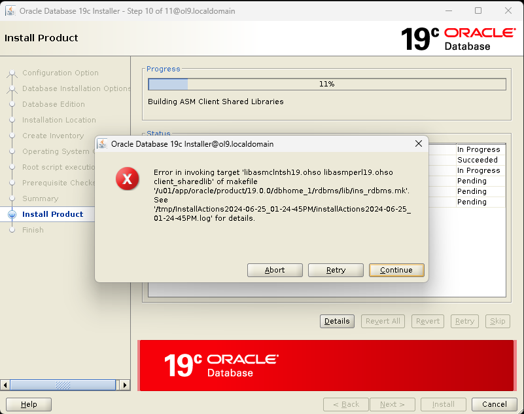524x414 pixels.
Task: Click the Revert All button
Action: pos(383,321)
